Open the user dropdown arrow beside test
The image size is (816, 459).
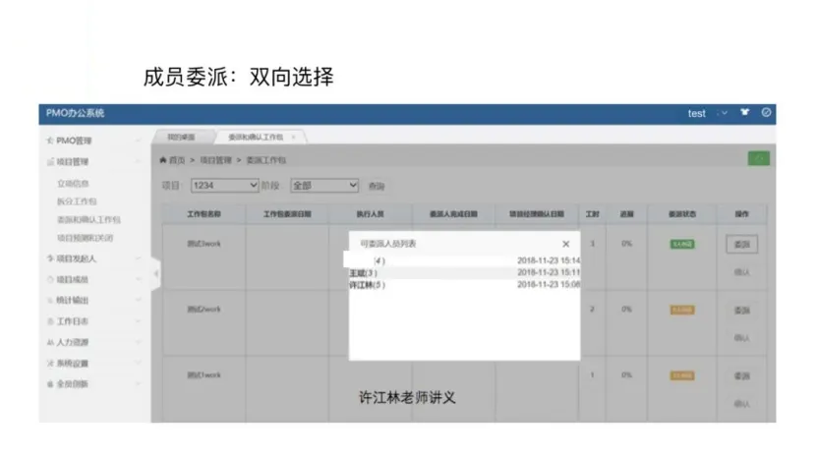coord(724,113)
